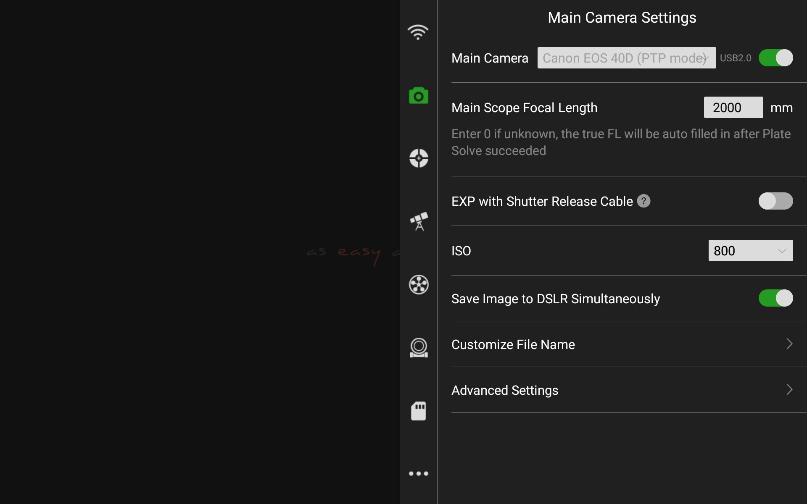Open the Customize File Name entry
This screenshot has width=807, height=504.
click(513, 344)
